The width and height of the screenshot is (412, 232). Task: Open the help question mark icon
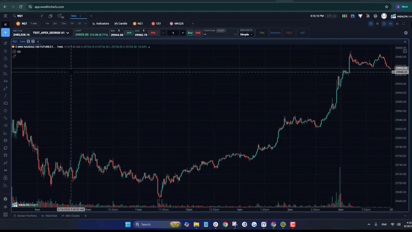point(375,16)
